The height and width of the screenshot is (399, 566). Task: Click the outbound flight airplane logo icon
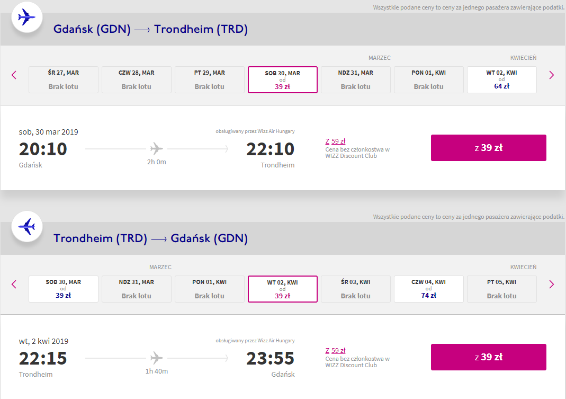tap(26, 17)
